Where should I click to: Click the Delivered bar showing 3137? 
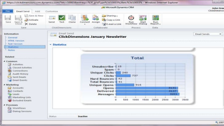[147, 91]
